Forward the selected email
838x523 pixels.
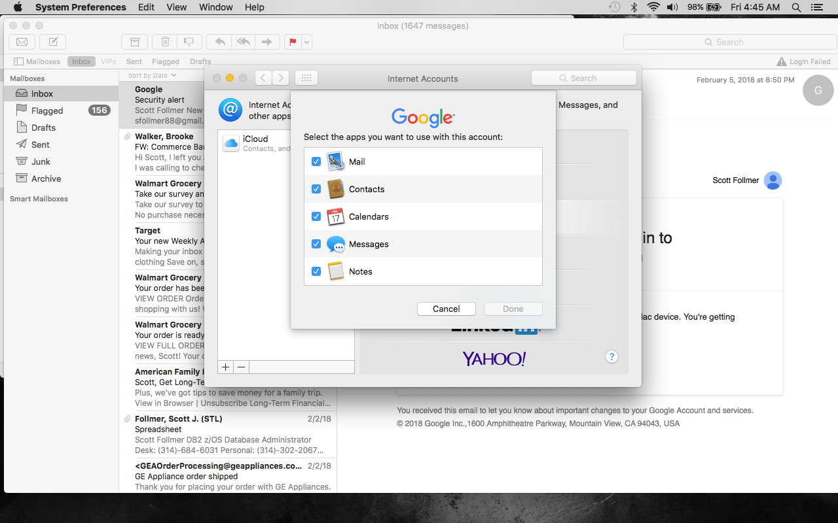coord(267,42)
